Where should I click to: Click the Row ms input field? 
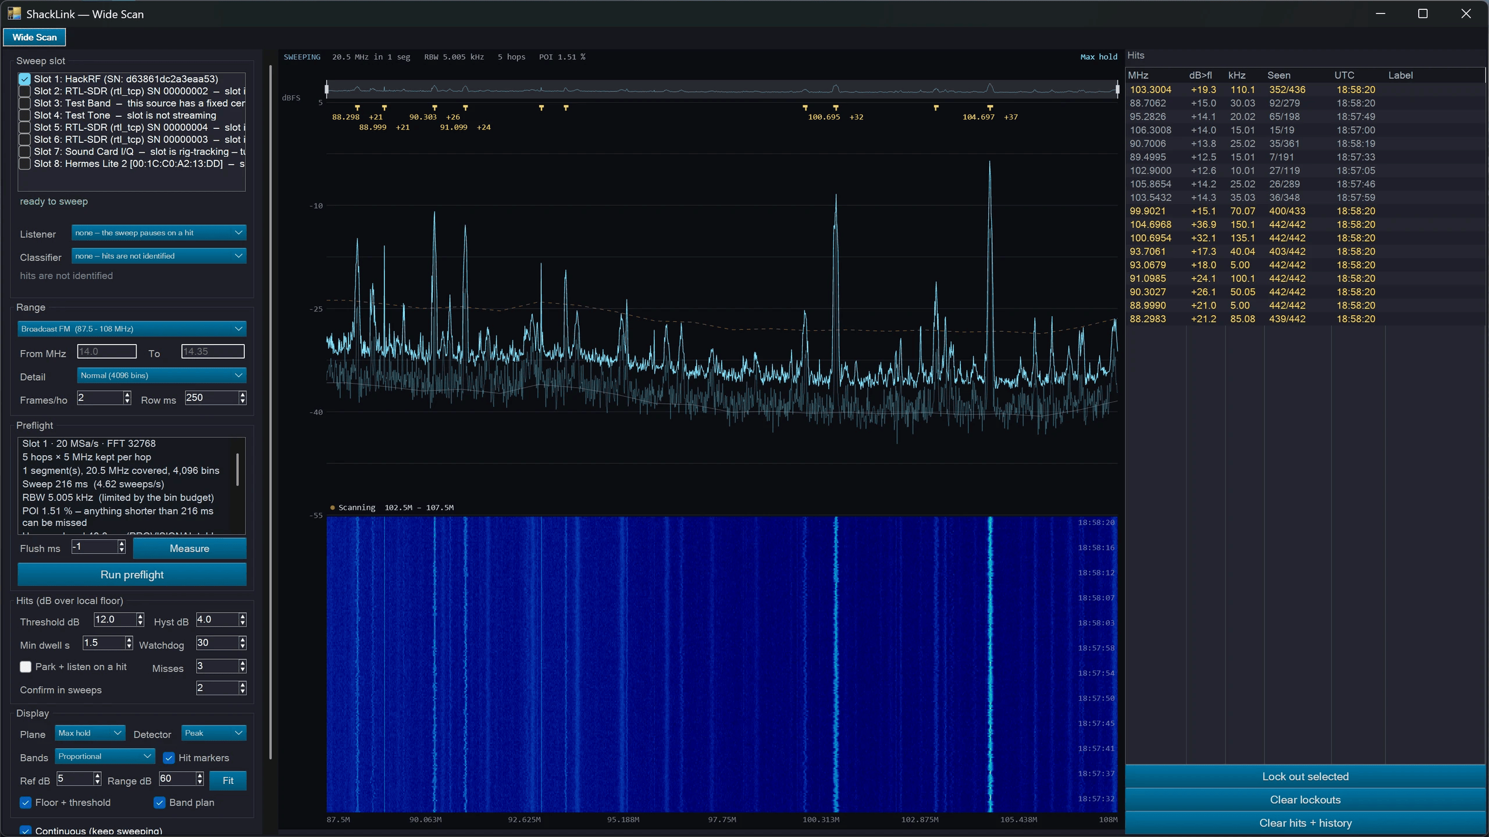(x=212, y=398)
